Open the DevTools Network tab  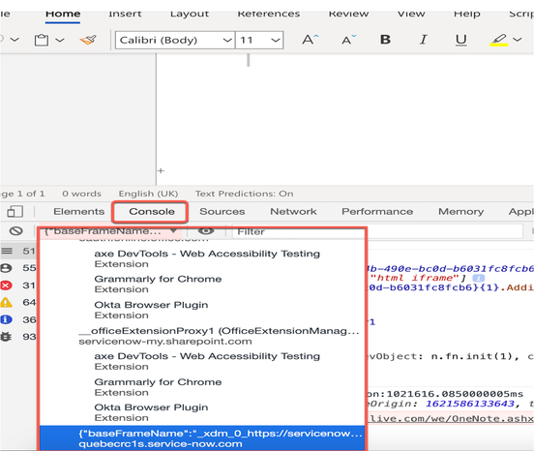[293, 212]
